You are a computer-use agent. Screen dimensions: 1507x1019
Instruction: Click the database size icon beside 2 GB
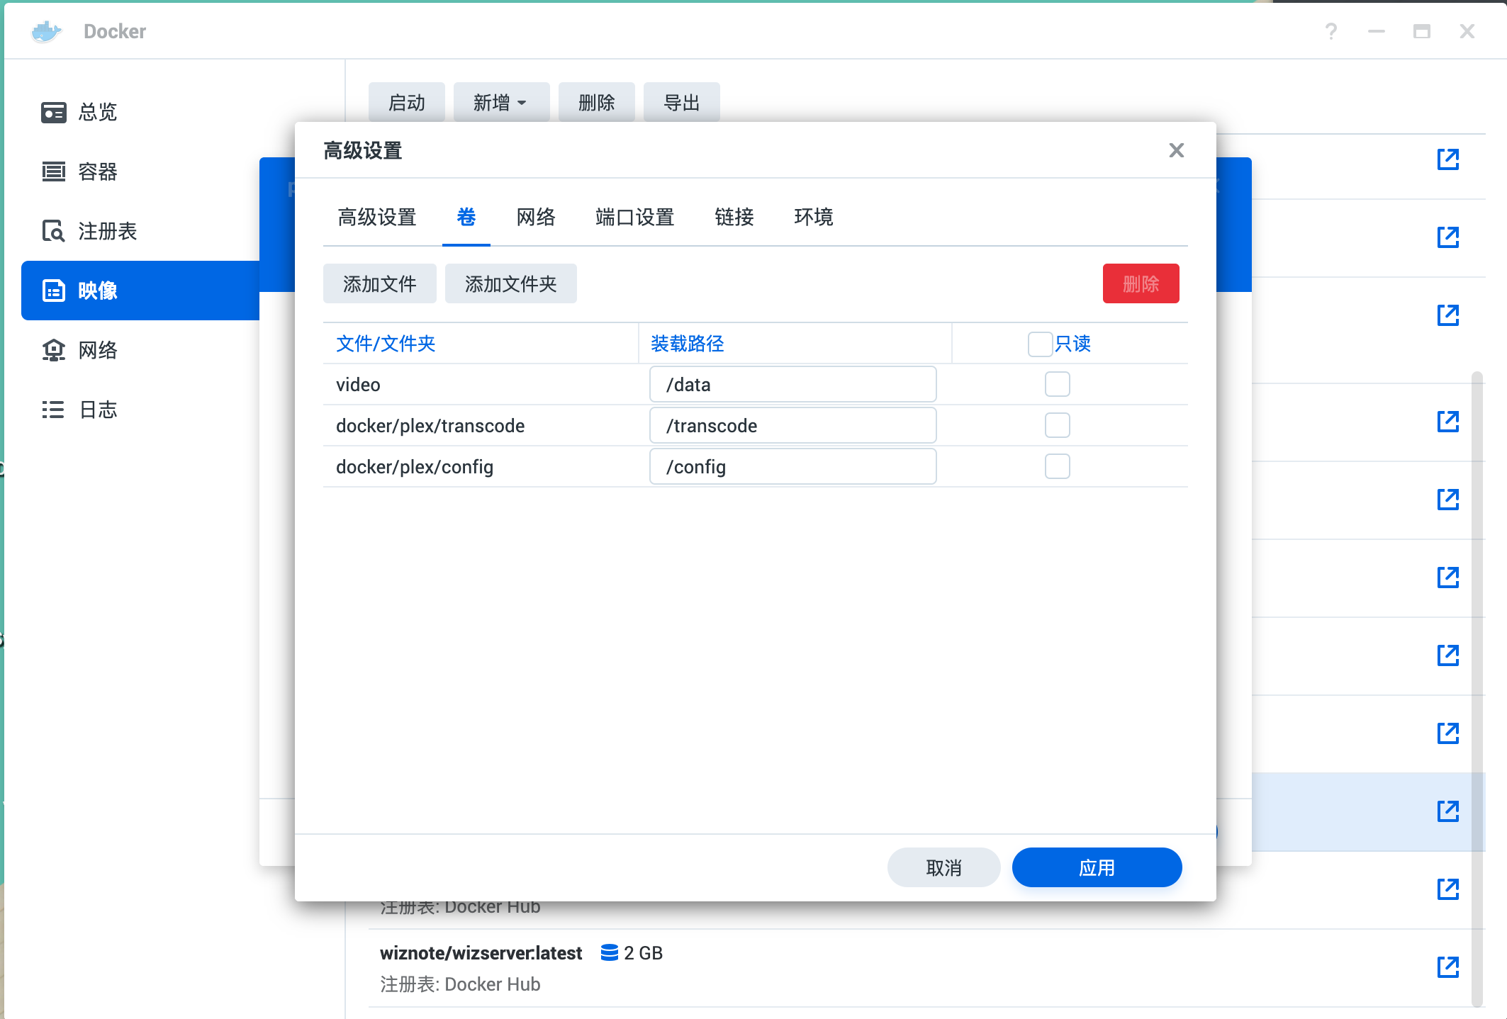coord(609,952)
